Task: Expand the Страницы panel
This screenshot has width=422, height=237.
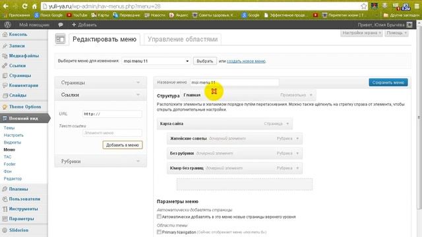Action: tap(101, 82)
